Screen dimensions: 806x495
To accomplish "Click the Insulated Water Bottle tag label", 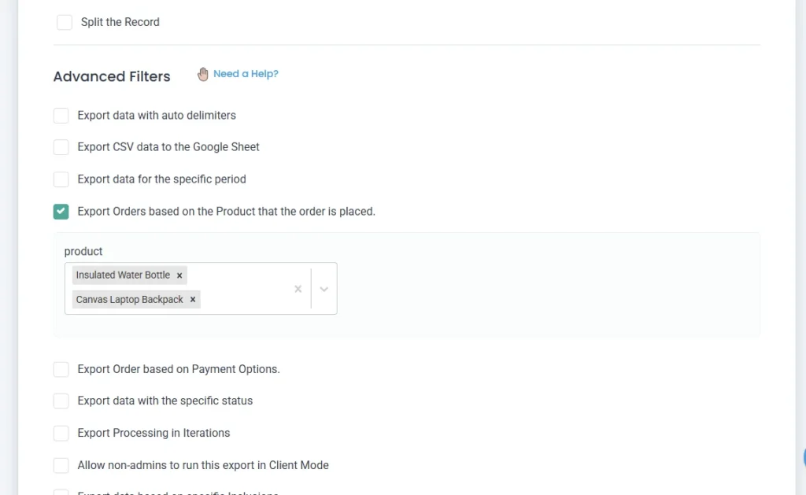I will pos(123,275).
